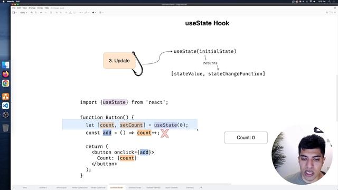Open the View menu
The image size is (338, 190).
pyautogui.click(x=25, y=8)
